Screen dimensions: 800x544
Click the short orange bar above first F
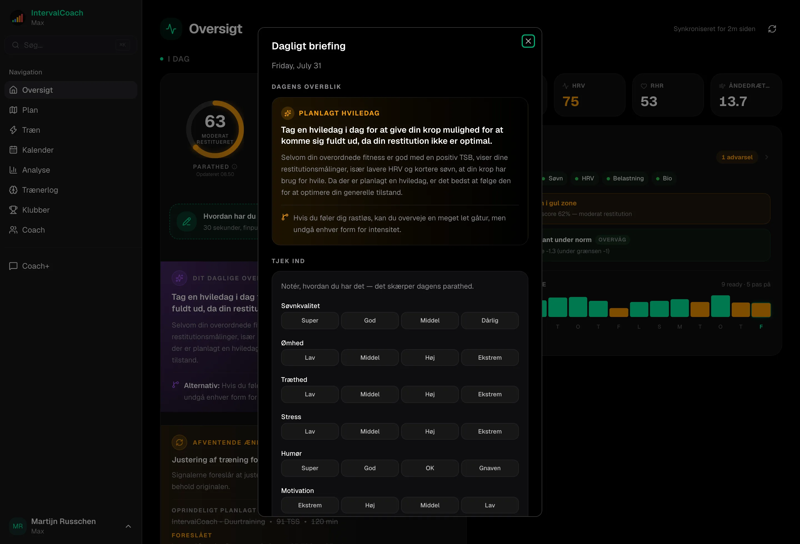619,312
